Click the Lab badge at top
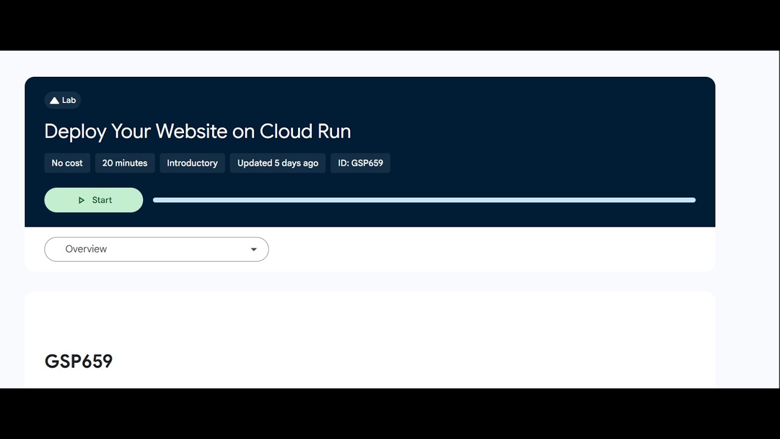 63,100
